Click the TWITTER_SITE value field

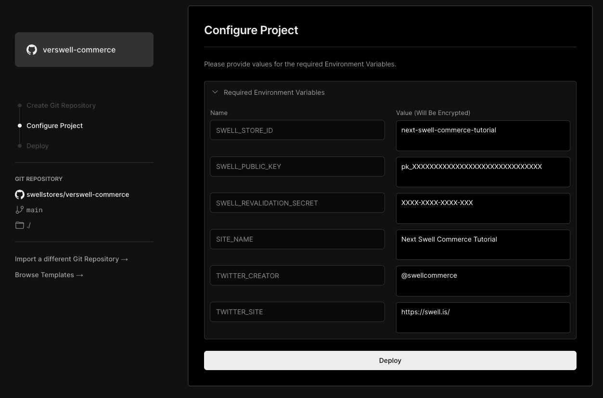pyautogui.click(x=483, y=317)
